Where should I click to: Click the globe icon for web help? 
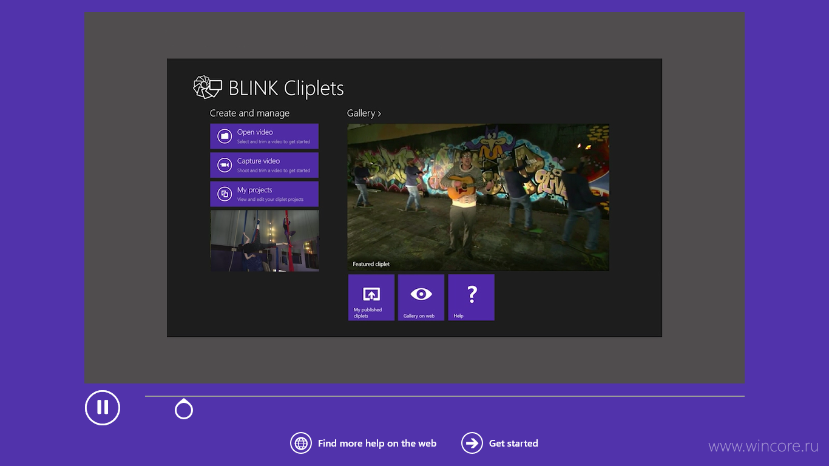pyautogui.click(x=301, y=444)
